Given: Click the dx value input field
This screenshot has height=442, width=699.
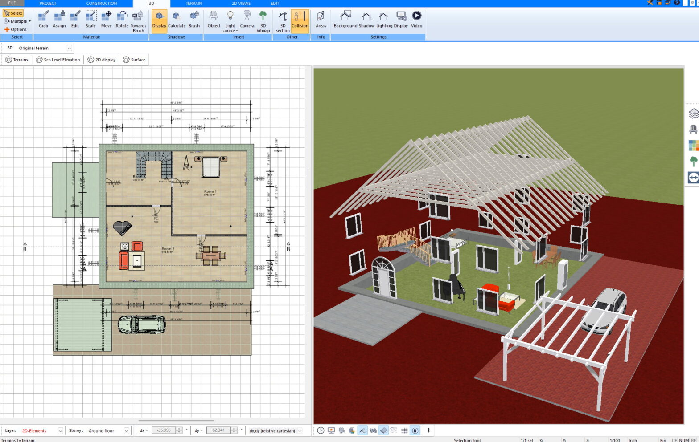Looking at the screenshot, I should click(164, 430).
